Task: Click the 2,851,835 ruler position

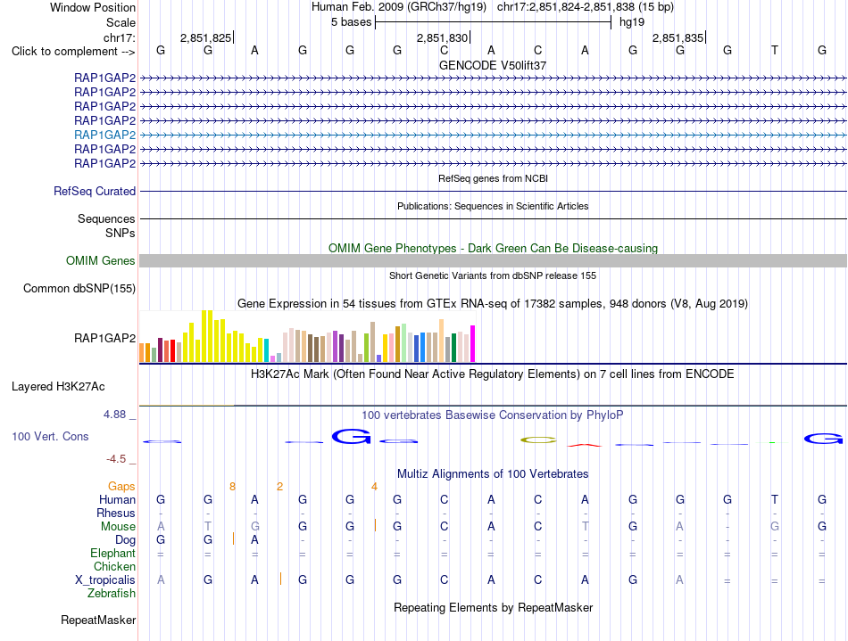Action: coord(678,37)
